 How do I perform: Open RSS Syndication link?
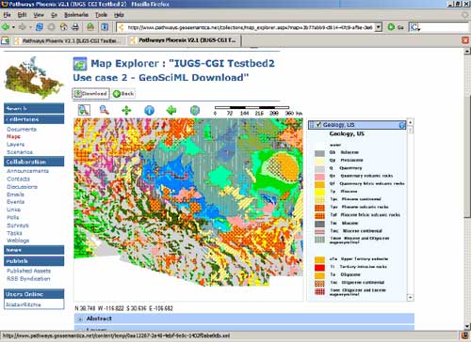coord(28,278)
